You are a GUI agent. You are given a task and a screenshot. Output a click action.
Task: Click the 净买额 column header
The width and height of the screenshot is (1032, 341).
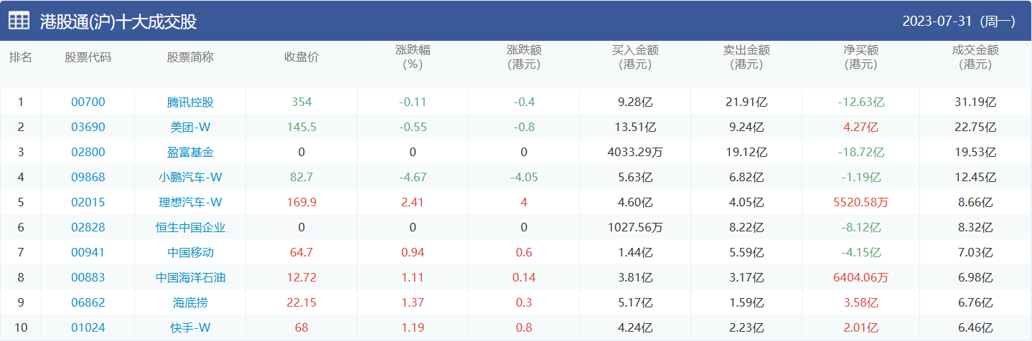click(x=860, y=57)
